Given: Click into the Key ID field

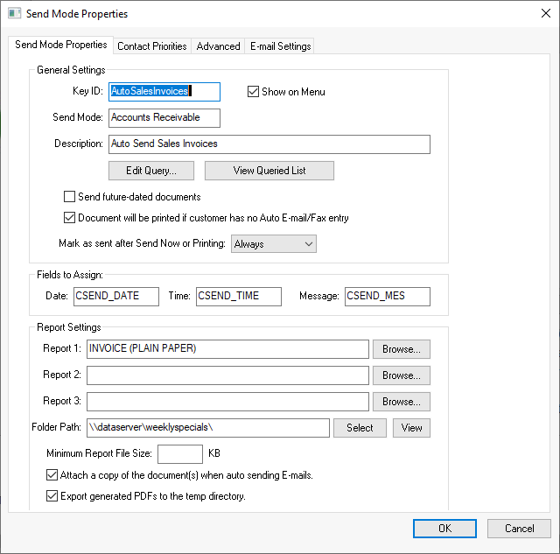Looking at the screenshot, I should click(x=164, y=92).
